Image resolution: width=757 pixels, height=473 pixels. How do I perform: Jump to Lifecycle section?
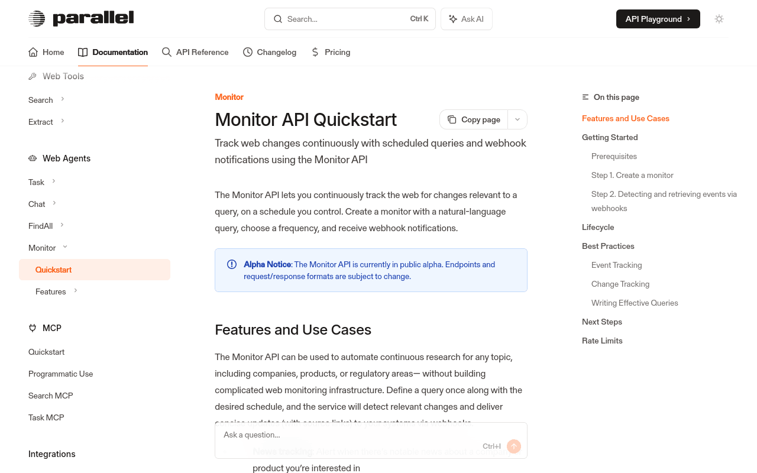click(x=598, y=227)
